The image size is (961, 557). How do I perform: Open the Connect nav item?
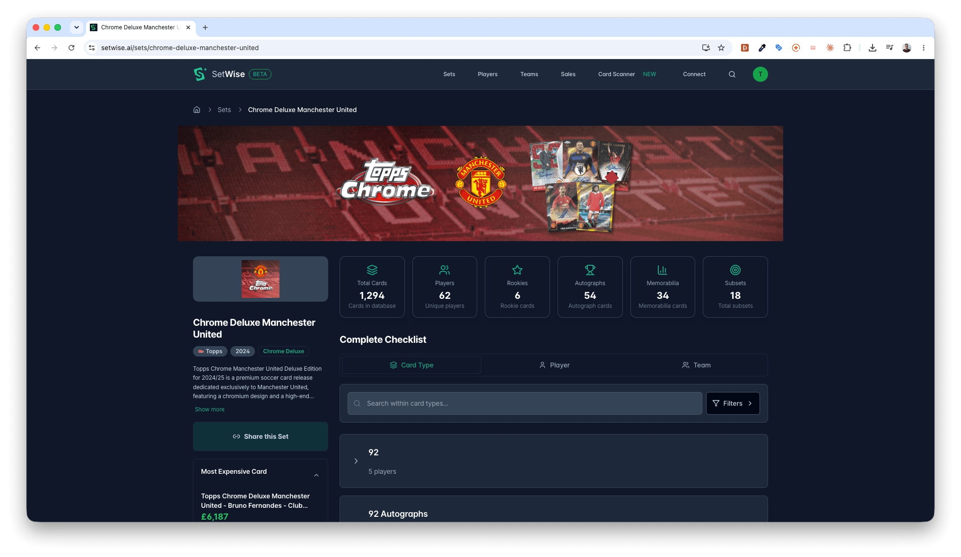pos(694,74)
